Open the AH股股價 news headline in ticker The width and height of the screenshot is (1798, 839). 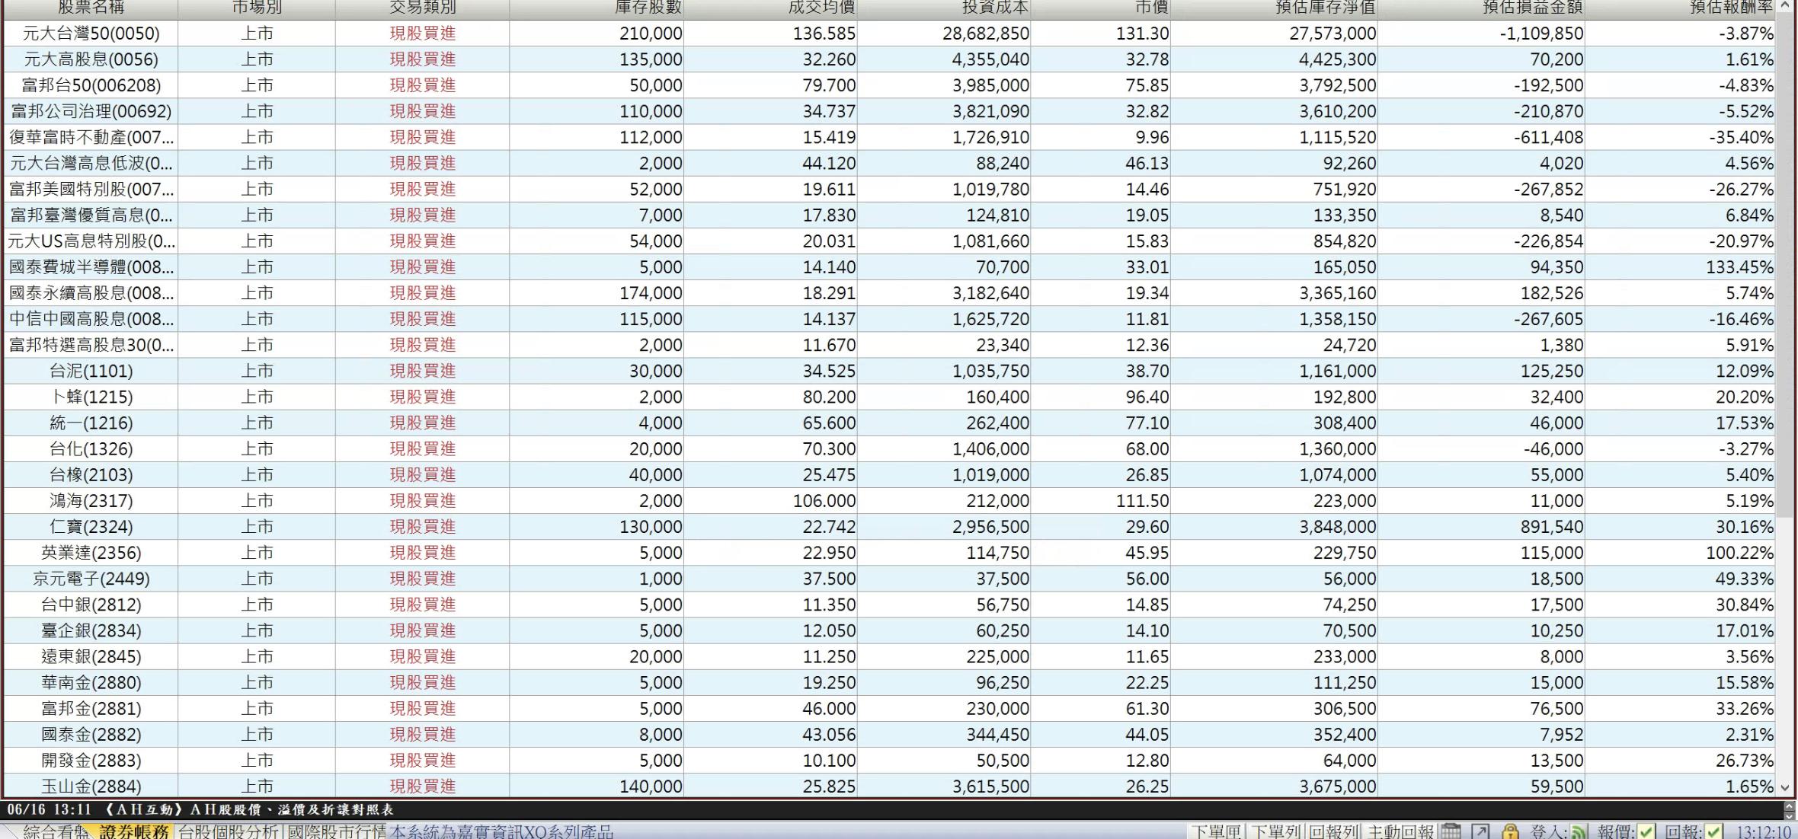click(200, 809)
